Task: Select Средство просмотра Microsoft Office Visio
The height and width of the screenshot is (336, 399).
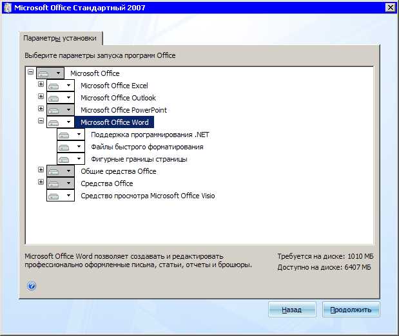Action: click(148, 196)
